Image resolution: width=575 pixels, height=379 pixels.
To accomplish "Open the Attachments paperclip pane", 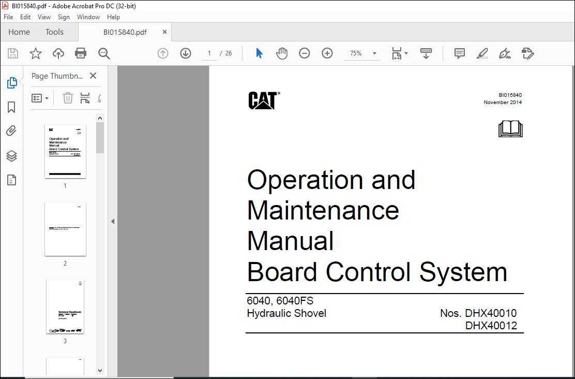I will [x=12, y=131].
